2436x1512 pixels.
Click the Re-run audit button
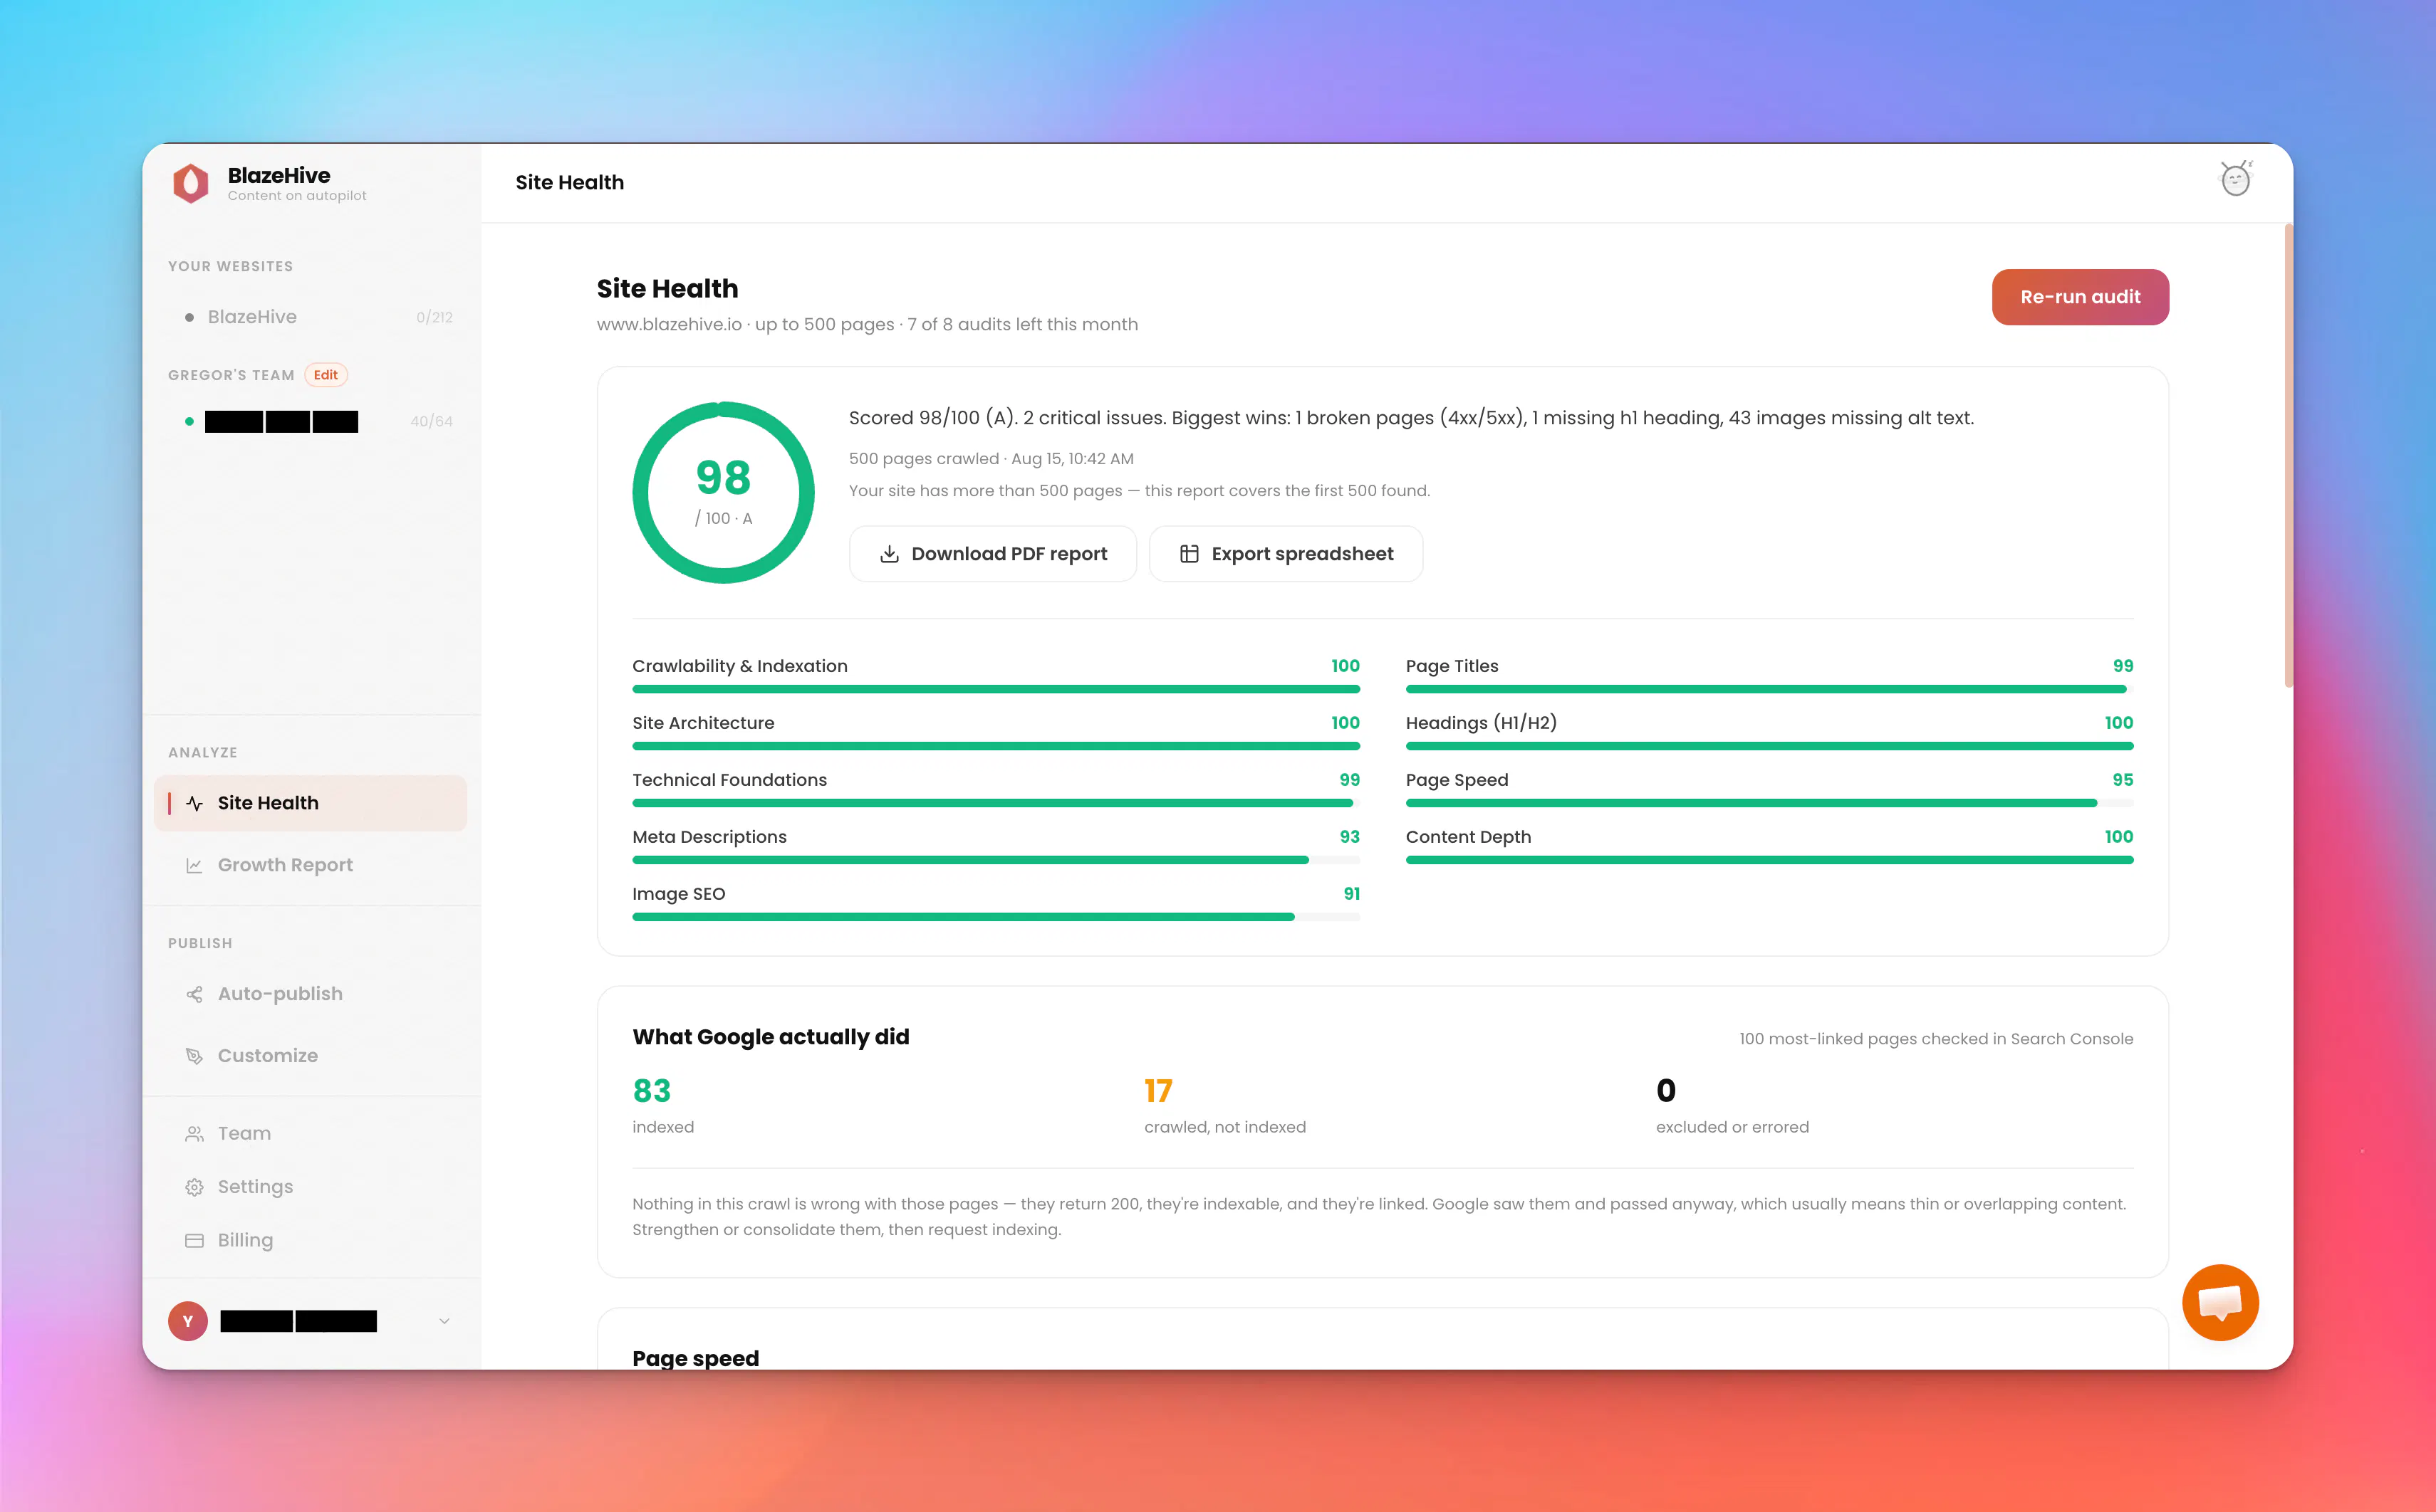[2080, 297]
